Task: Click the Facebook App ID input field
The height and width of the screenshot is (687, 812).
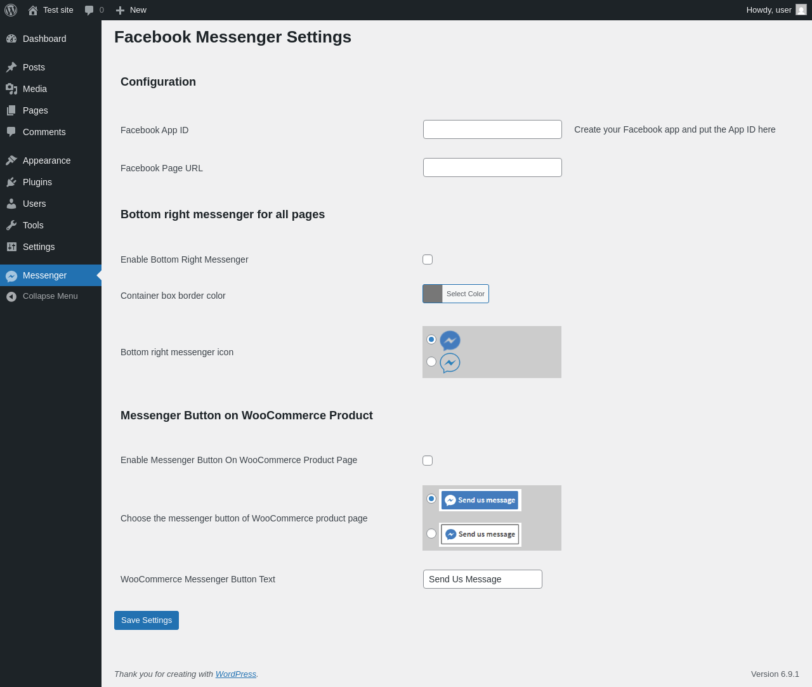Action: tap(492, 129)
